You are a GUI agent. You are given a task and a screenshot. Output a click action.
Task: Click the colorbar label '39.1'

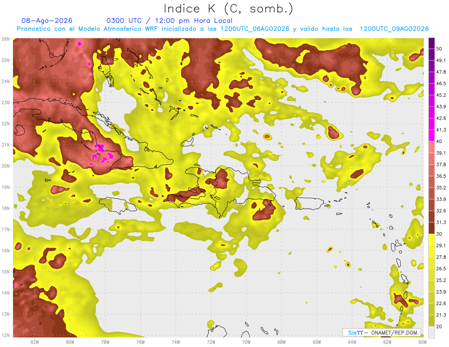tap(441, 153)
